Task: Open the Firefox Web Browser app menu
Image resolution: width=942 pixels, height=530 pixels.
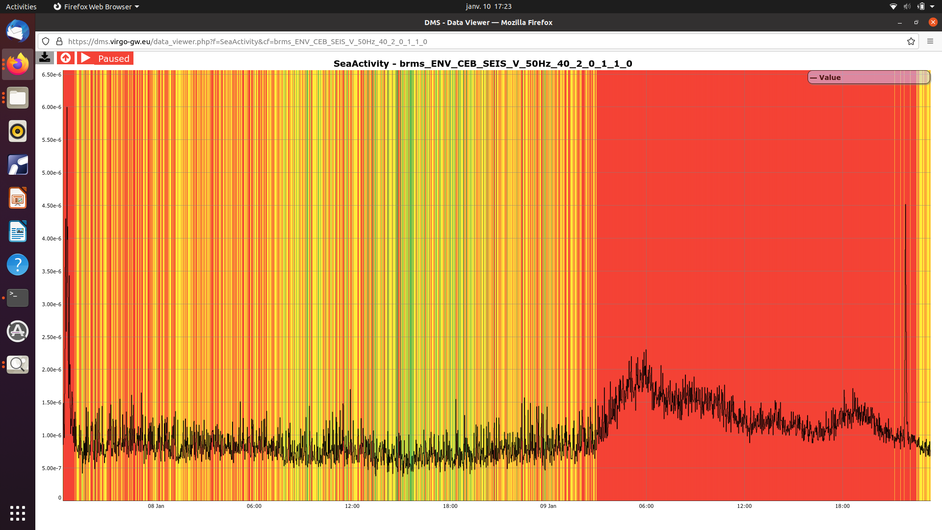Action: [96, 6]
